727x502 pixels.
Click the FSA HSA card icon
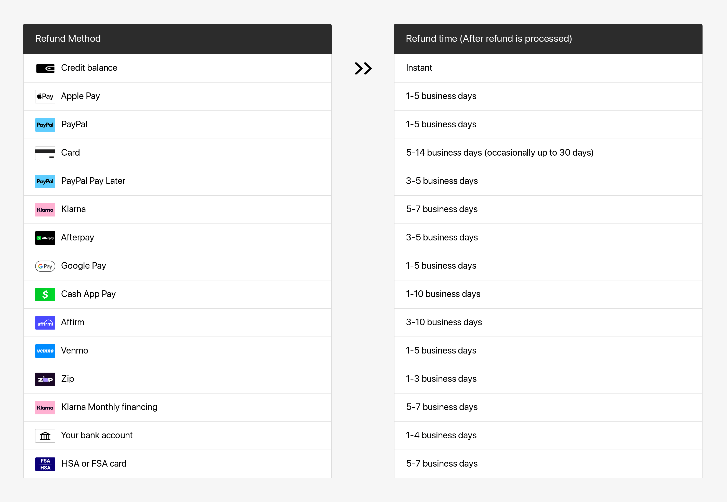(45, 464)
